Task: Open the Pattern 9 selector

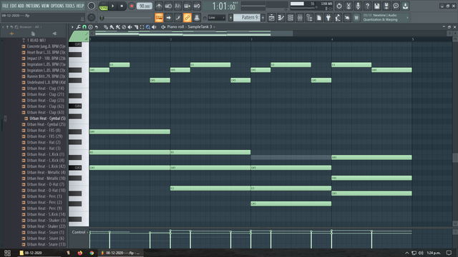Action: click(247, 17)
